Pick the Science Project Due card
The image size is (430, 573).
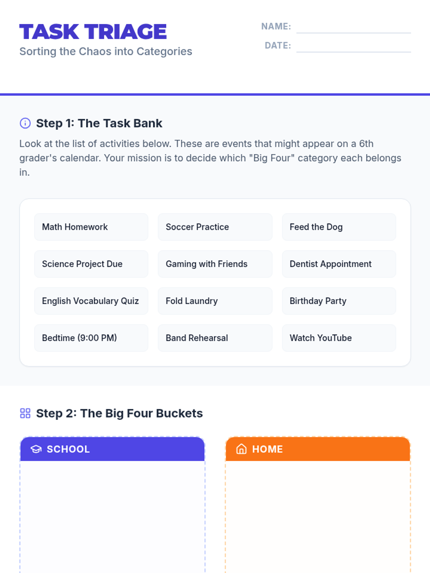click(91, 264)
